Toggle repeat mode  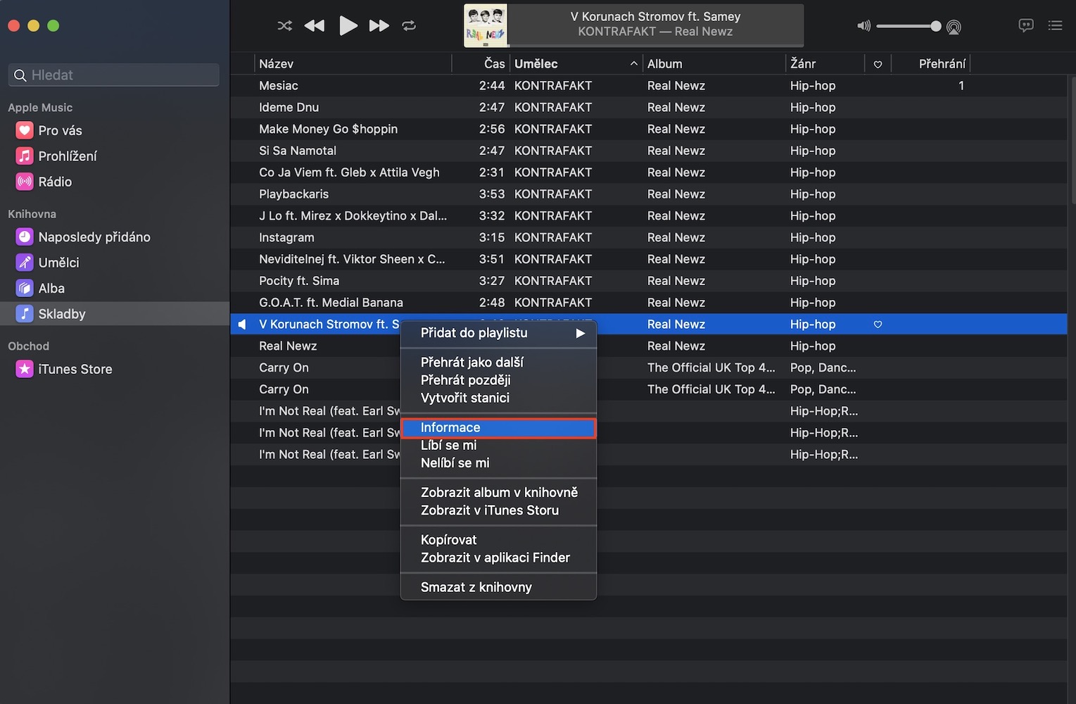tap(409, 26)
